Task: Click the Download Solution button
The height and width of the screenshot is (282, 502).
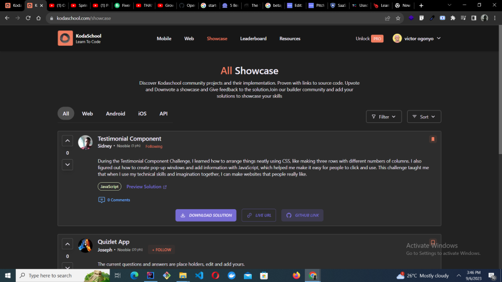Action: tap(206, 215)
